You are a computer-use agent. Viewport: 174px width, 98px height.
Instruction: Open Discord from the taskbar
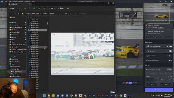pyautogui.click(x=63, y=96)
